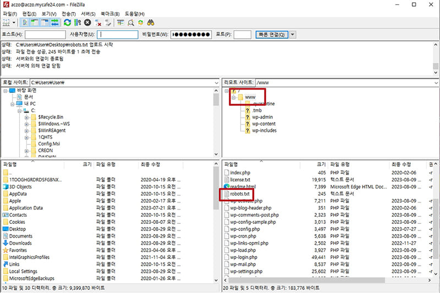Viewport: 440px width, 293px height.
Task: Open the quick connect history dropdown
Action: pos(293,35)
